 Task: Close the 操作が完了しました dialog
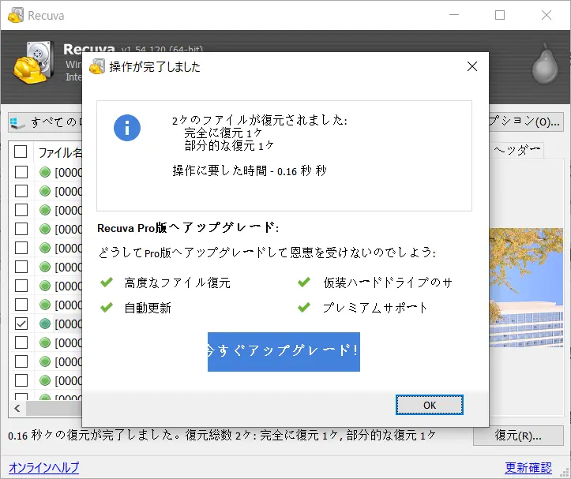point(472,66)
